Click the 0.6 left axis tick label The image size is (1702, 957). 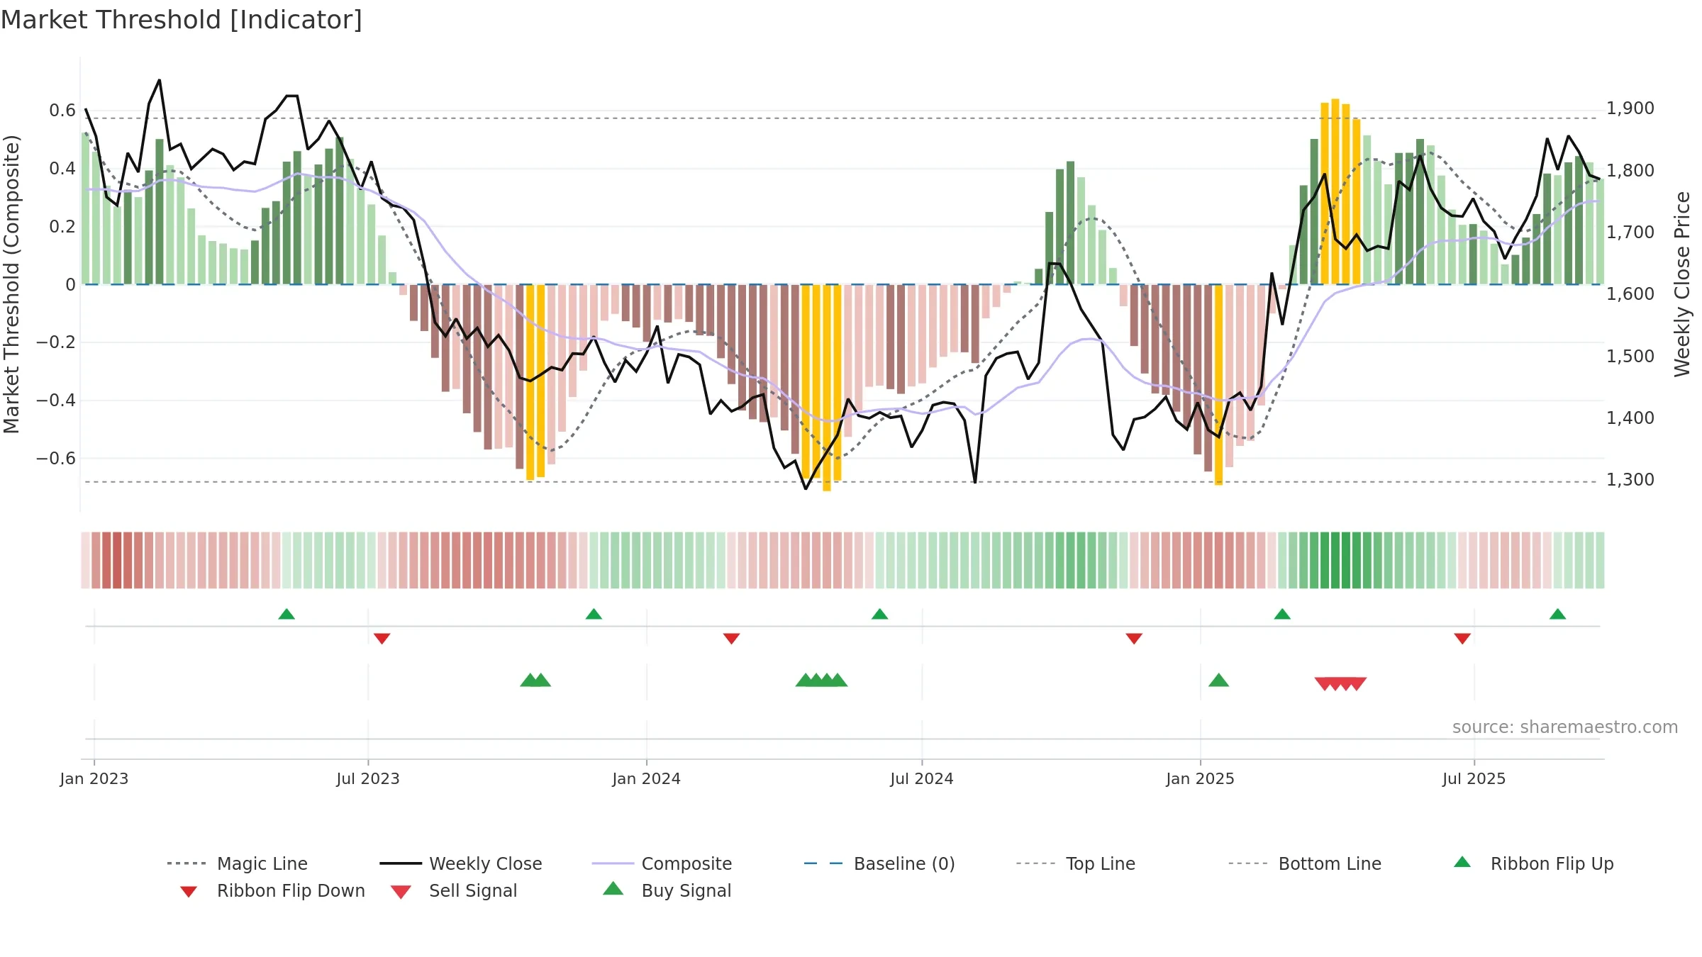[x=62, y=111]
